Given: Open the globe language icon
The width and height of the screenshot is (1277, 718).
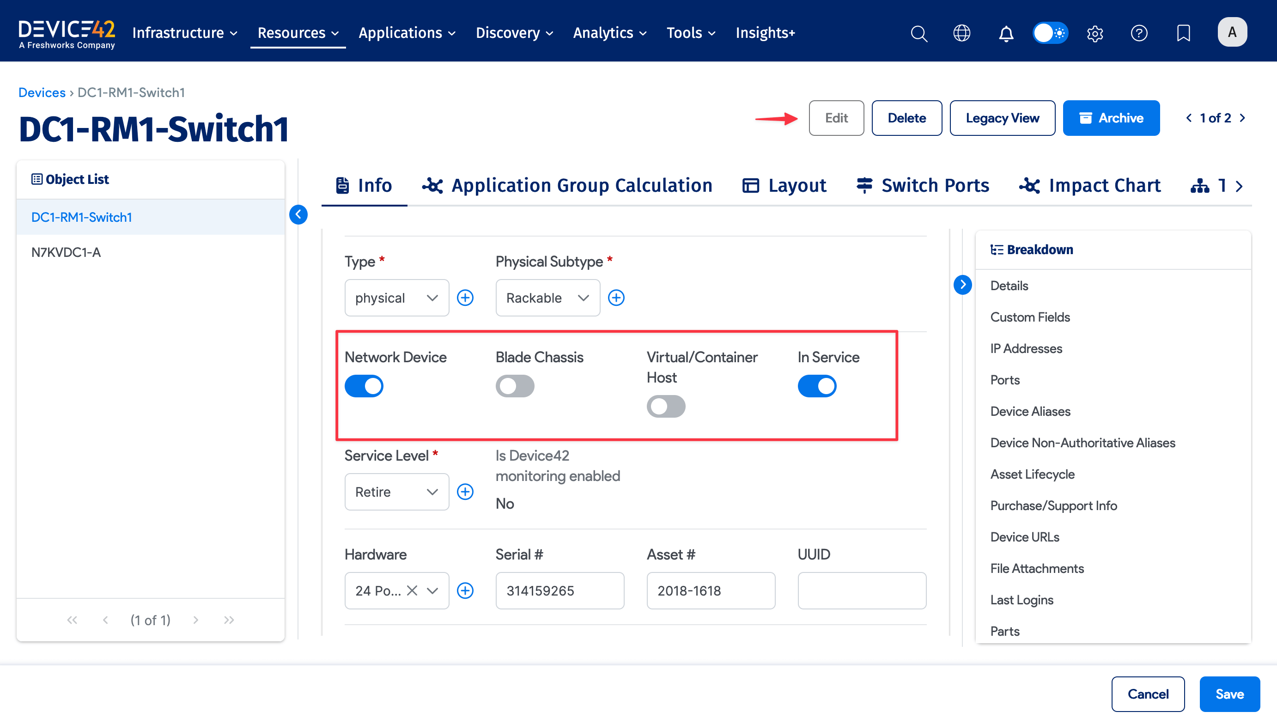Looking at the screenshot, I should [x=962, y=33].
